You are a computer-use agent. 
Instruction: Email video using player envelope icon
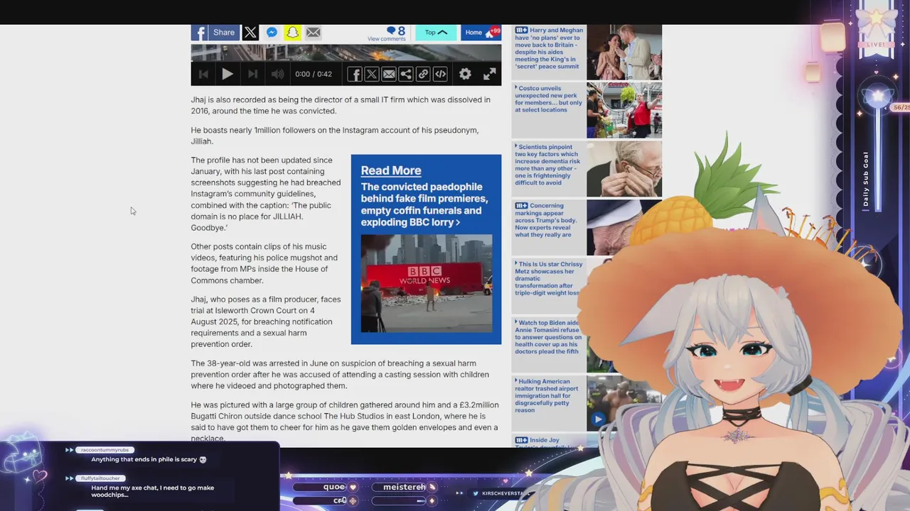[389, 74]
